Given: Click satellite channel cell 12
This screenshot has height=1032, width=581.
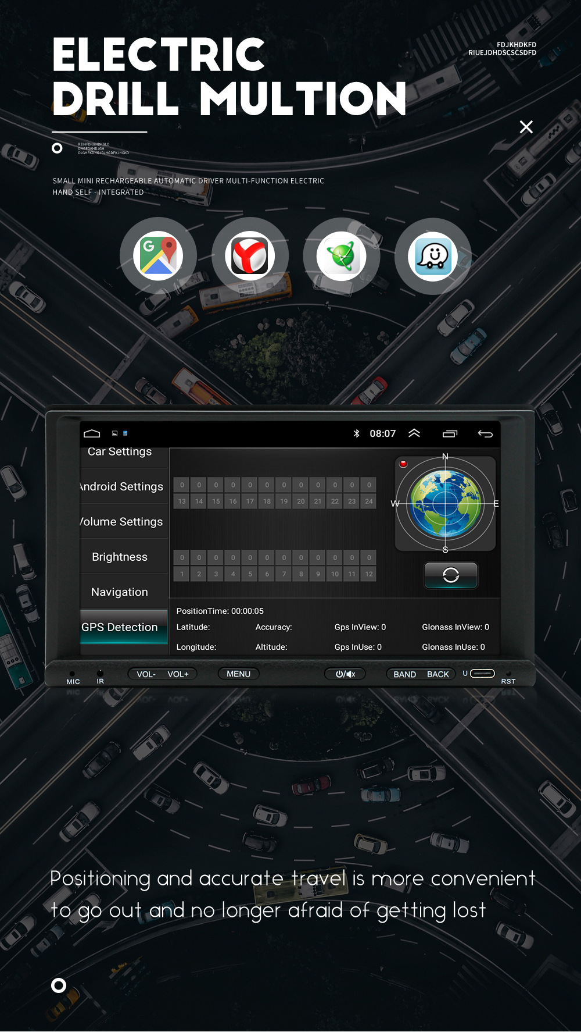Looking at the screenshot, I should [x=369, y=574].
